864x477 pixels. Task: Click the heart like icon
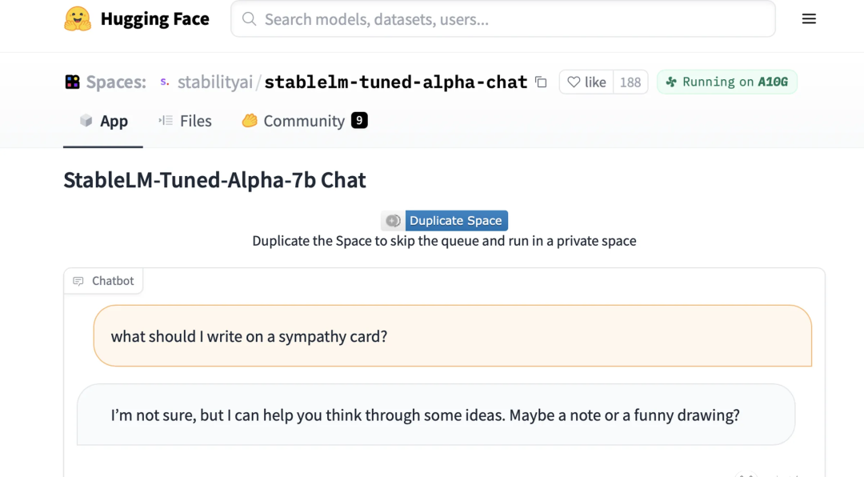pos(574,82)
